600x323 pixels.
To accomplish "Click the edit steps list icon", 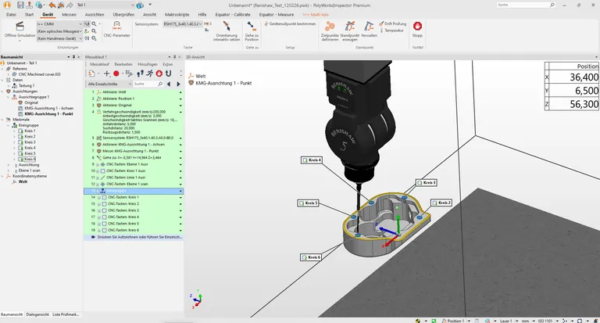I will tap(129, 74).
